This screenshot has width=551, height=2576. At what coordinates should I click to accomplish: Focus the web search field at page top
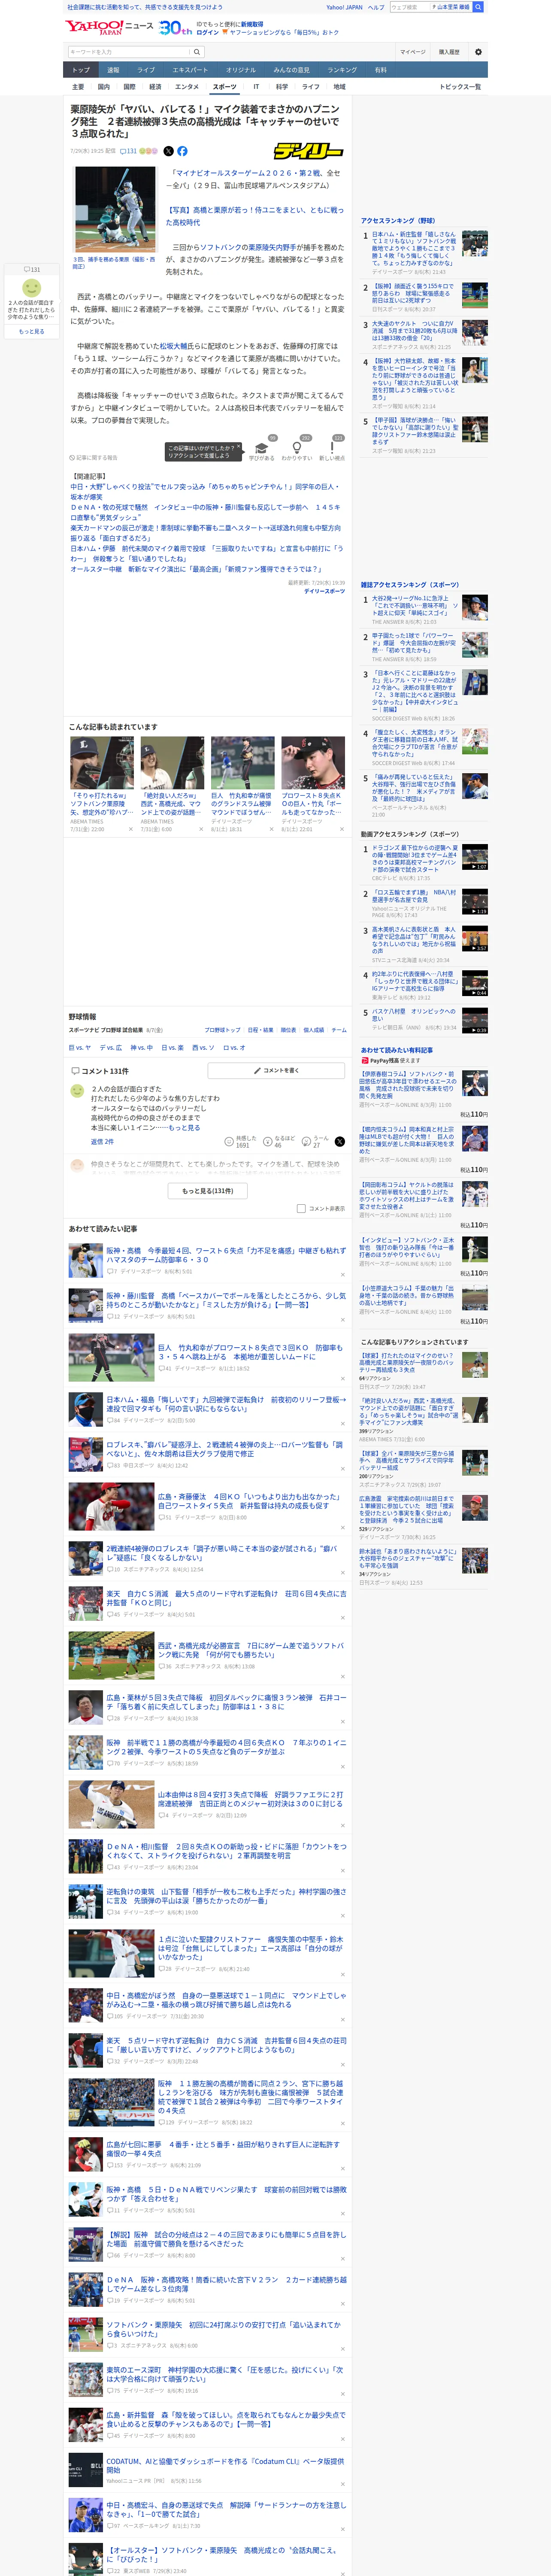[410, 7]
